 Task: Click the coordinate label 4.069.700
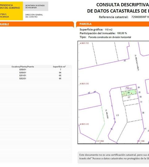coord(84,43)
